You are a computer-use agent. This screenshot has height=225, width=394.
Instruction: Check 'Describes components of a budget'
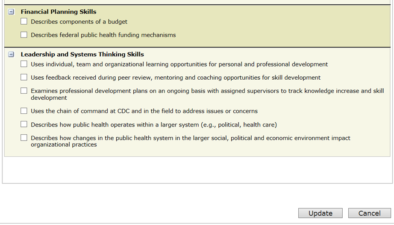(x=24, y=21)
